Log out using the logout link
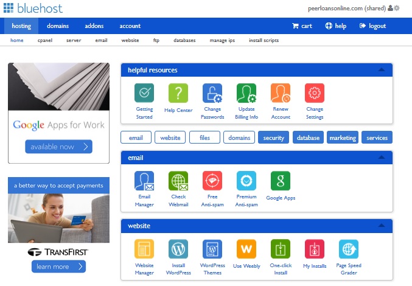The image size is (412, 286). pyautogui.click(x=372, y=26)
